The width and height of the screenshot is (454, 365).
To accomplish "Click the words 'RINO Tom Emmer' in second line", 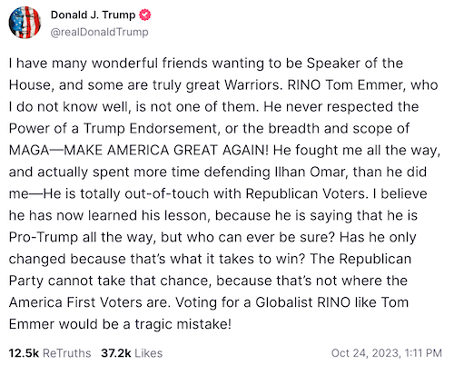I will click(346, 85).
